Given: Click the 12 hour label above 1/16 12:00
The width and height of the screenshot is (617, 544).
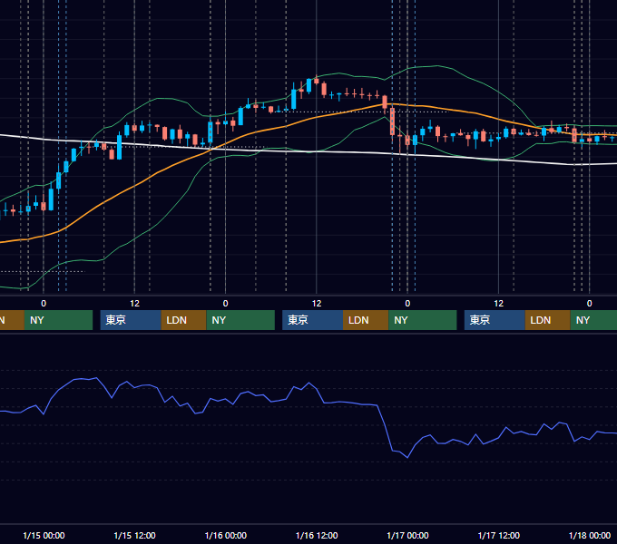Looking at the screenshot, I should 317,304.
